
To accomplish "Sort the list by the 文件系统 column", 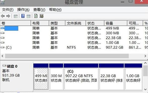I will (75, 23).
